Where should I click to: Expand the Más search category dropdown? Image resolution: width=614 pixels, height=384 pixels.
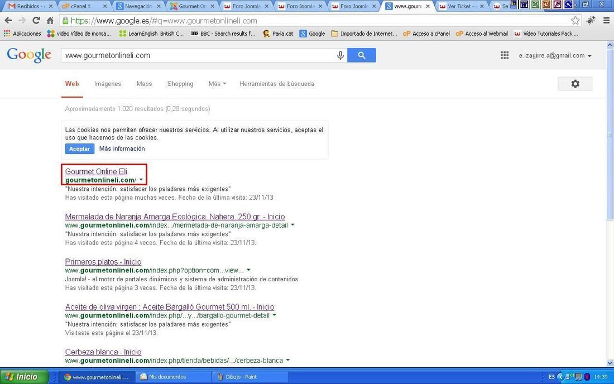coord(217,84)
